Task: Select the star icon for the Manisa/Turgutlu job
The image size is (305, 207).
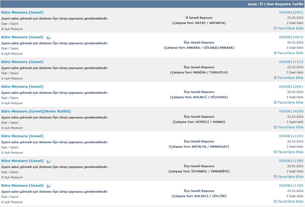Action: pyautogui.click(x=275, y=78)
